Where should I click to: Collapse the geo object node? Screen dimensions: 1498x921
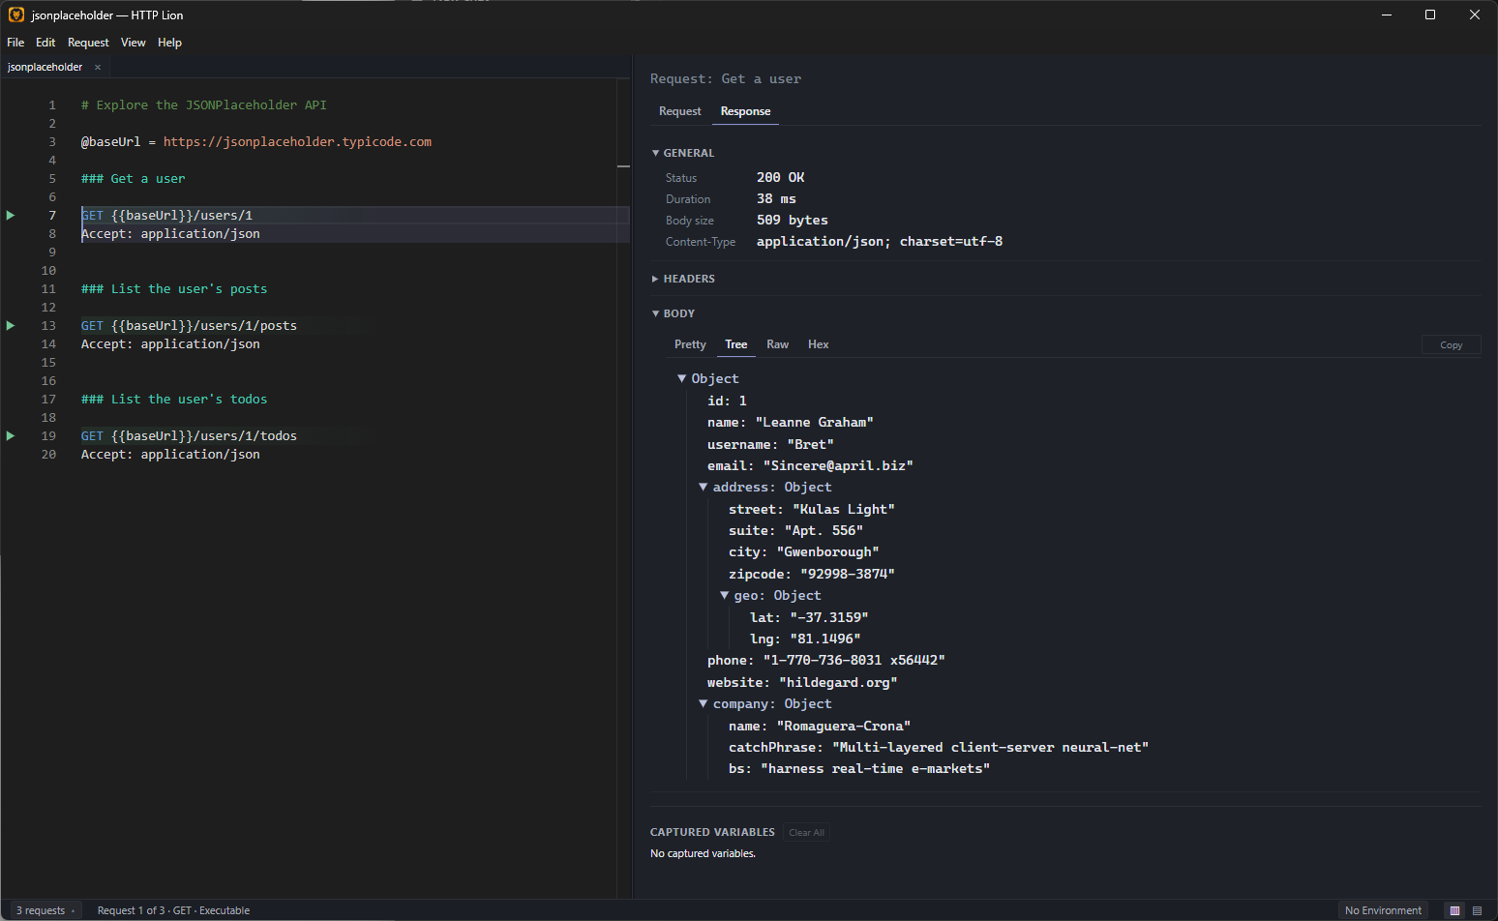pos(725,595)
